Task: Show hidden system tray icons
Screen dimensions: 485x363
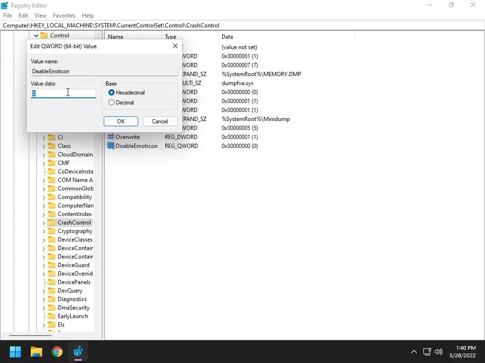Action: point(414,352)
